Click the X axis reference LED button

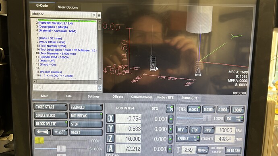pyautogui.click(x=171, y=119)
